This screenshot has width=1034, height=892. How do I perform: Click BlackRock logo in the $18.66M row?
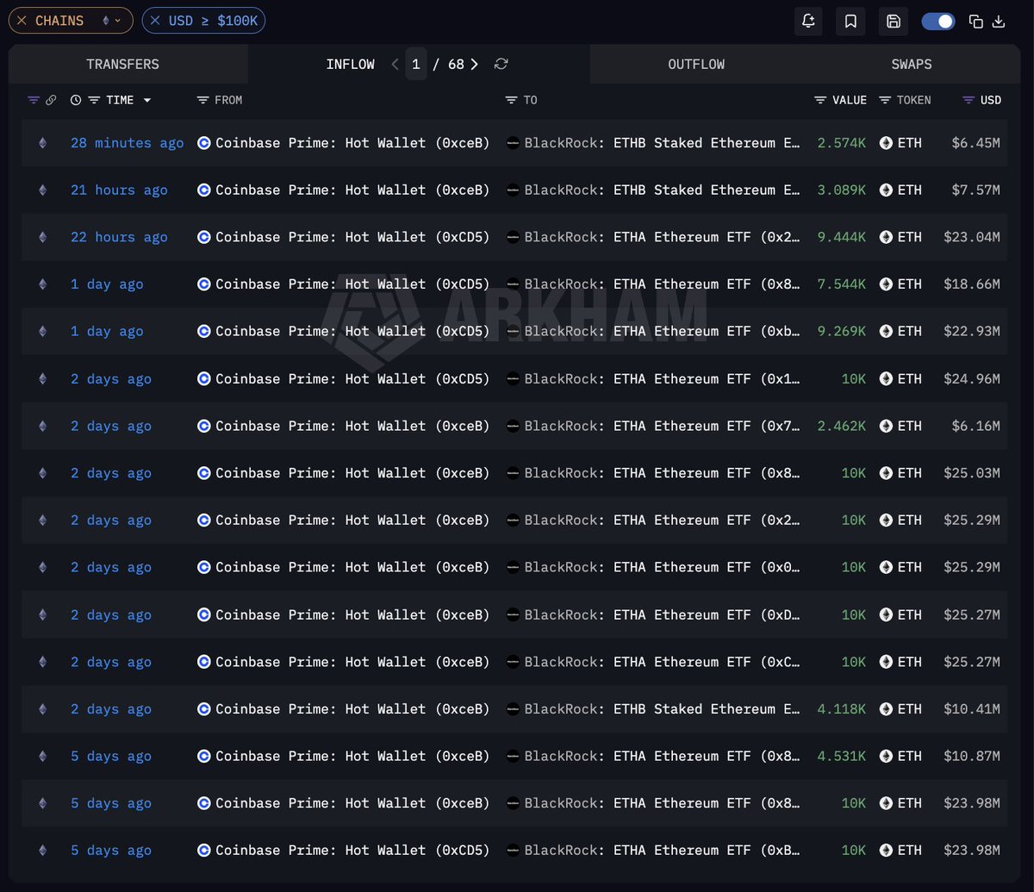513,284
